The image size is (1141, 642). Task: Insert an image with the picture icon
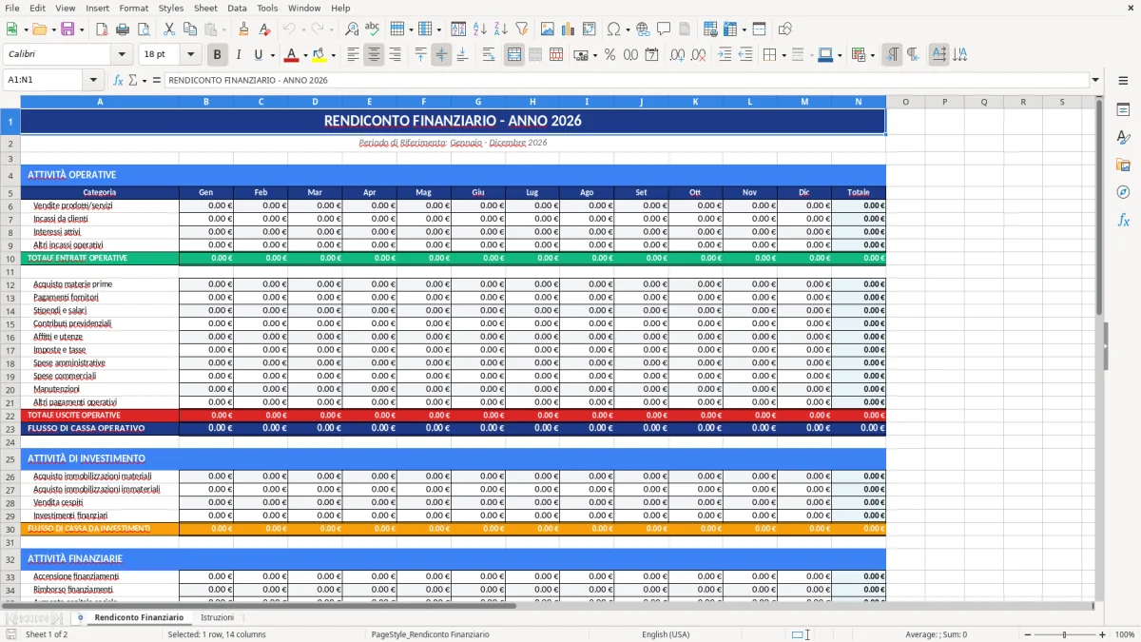(548, 29)
